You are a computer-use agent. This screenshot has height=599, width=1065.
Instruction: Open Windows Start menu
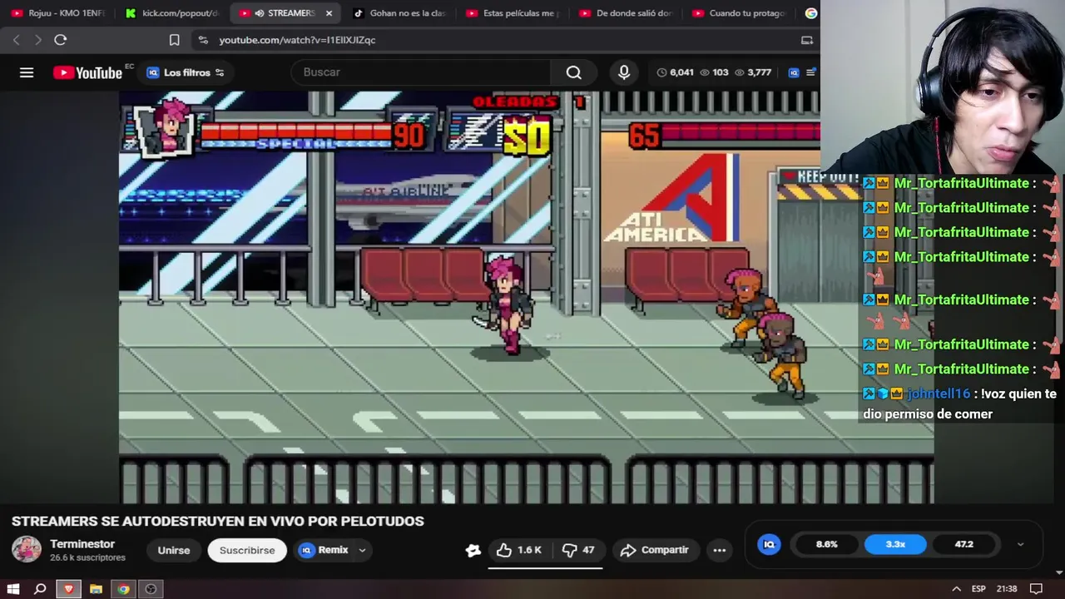point(13,589)
